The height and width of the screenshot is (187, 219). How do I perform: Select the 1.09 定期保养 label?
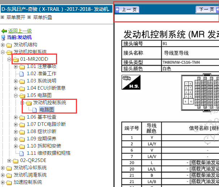click(x=42, y=139)
